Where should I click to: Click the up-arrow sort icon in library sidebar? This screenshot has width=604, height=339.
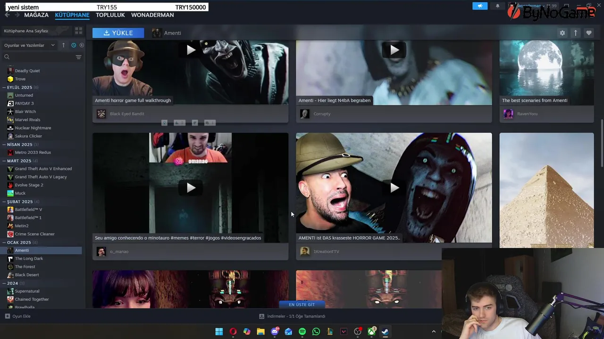(64, 45)
